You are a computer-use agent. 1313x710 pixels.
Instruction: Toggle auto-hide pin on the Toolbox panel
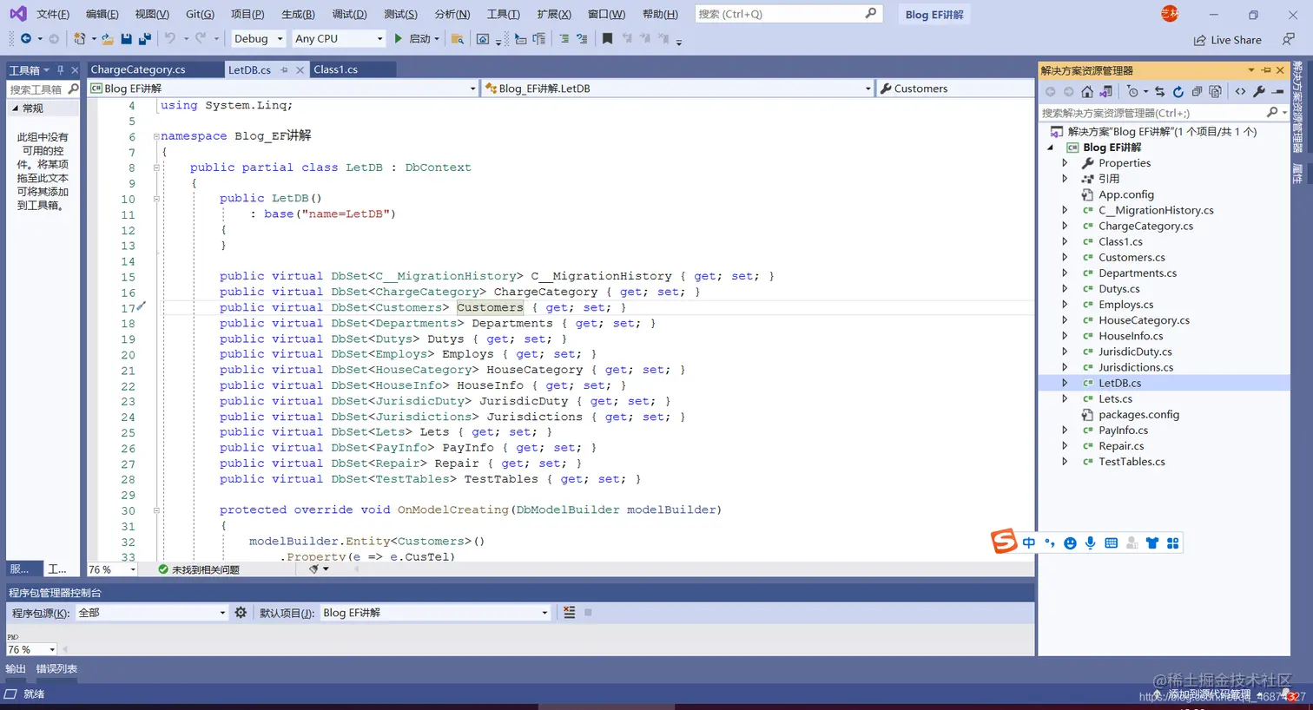60,70
